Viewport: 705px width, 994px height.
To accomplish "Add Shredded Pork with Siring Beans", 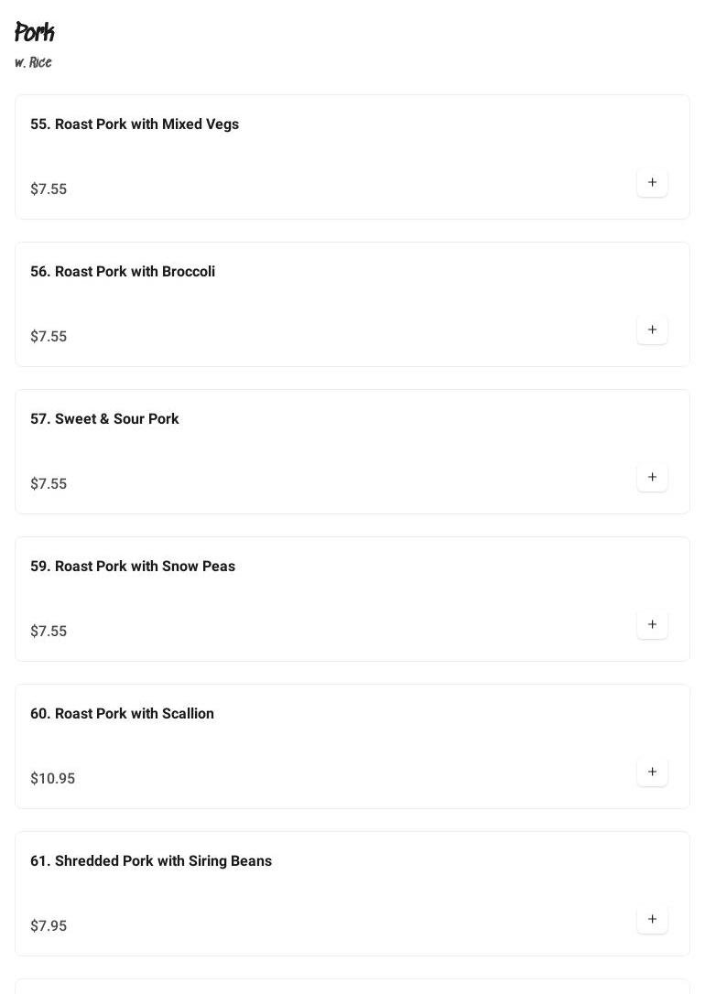I will (652, 919).
